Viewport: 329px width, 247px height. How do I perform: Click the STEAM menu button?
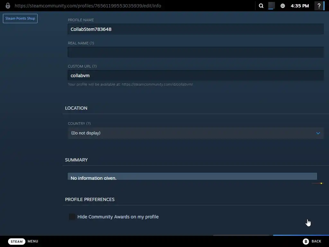pos(17,241)
